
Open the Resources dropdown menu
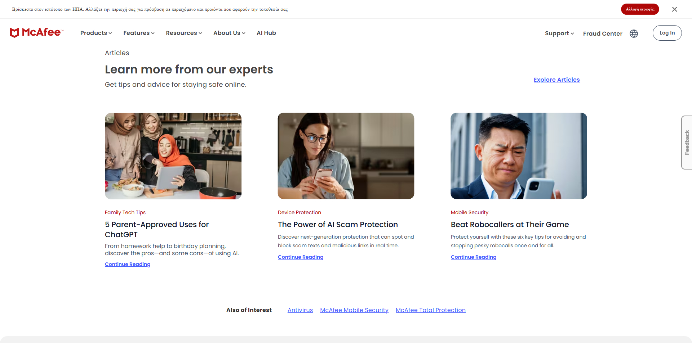184,33
